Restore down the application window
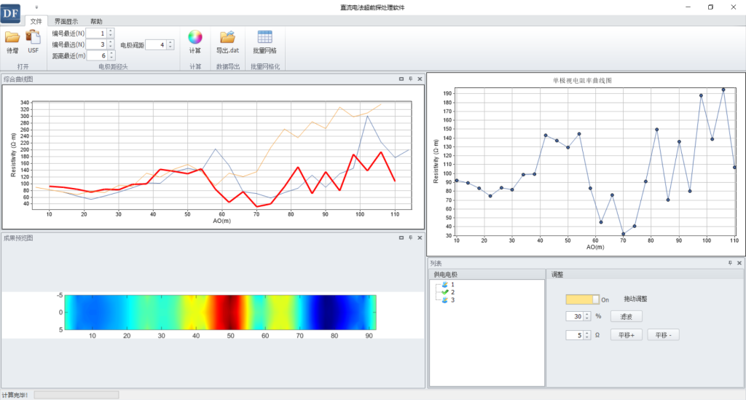Screen dimensions: 746x400 [x=711, y=7]
